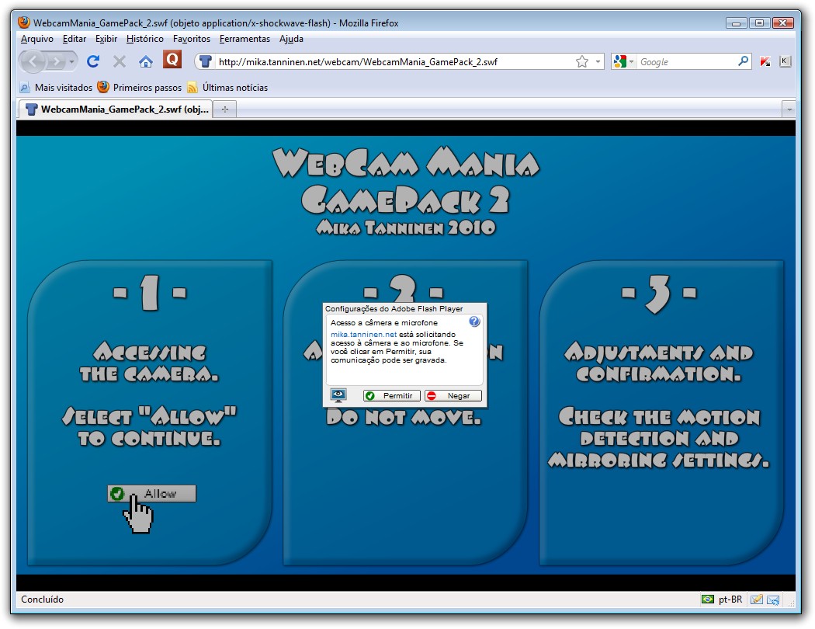Open the address bar history dropdown
The width and height of the screenshot is (815, 629).
click(598, 62)
